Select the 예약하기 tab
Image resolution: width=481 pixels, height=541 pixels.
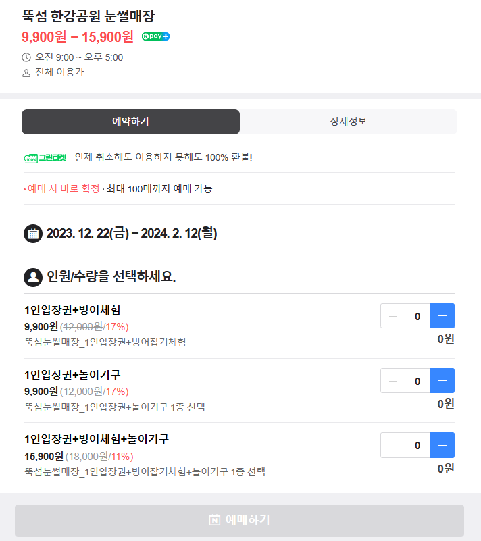pyautogui.click(x=130, y=123)
